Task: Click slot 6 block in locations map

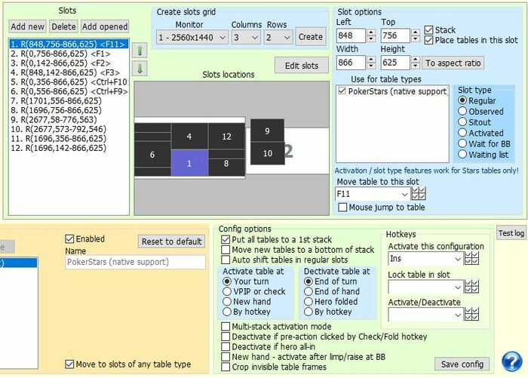Action: [x=152, y=155]
